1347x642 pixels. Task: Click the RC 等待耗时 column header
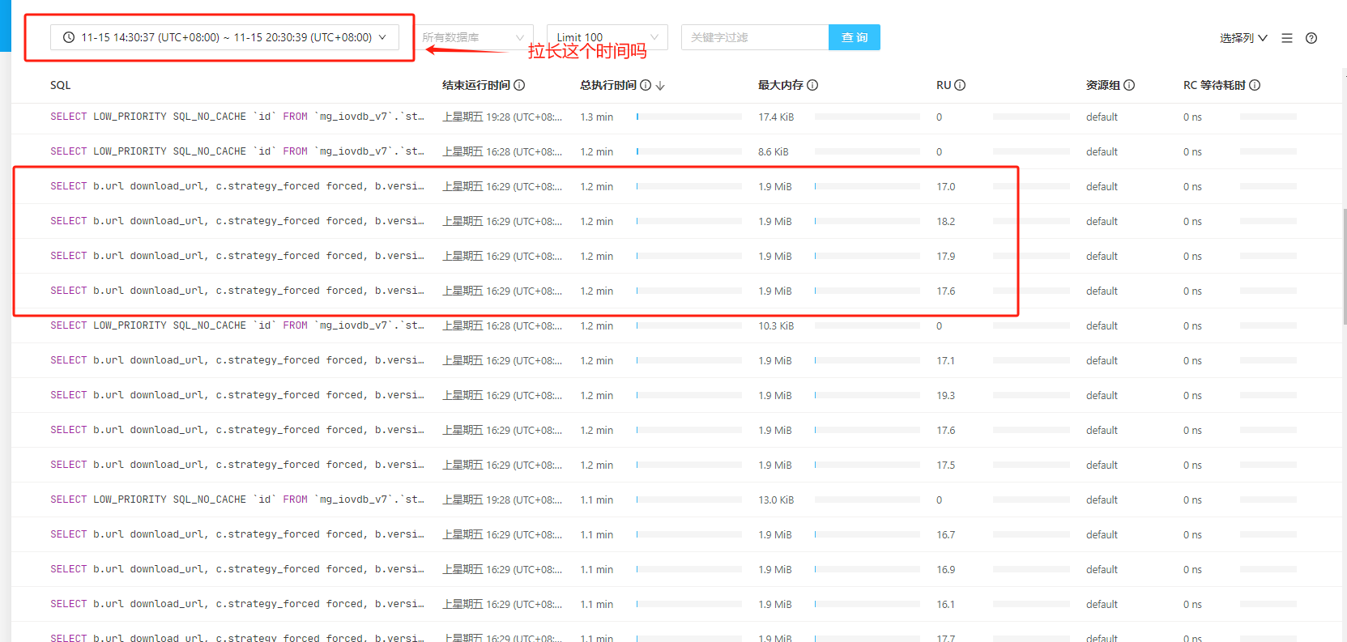(x=1214, y=85)
